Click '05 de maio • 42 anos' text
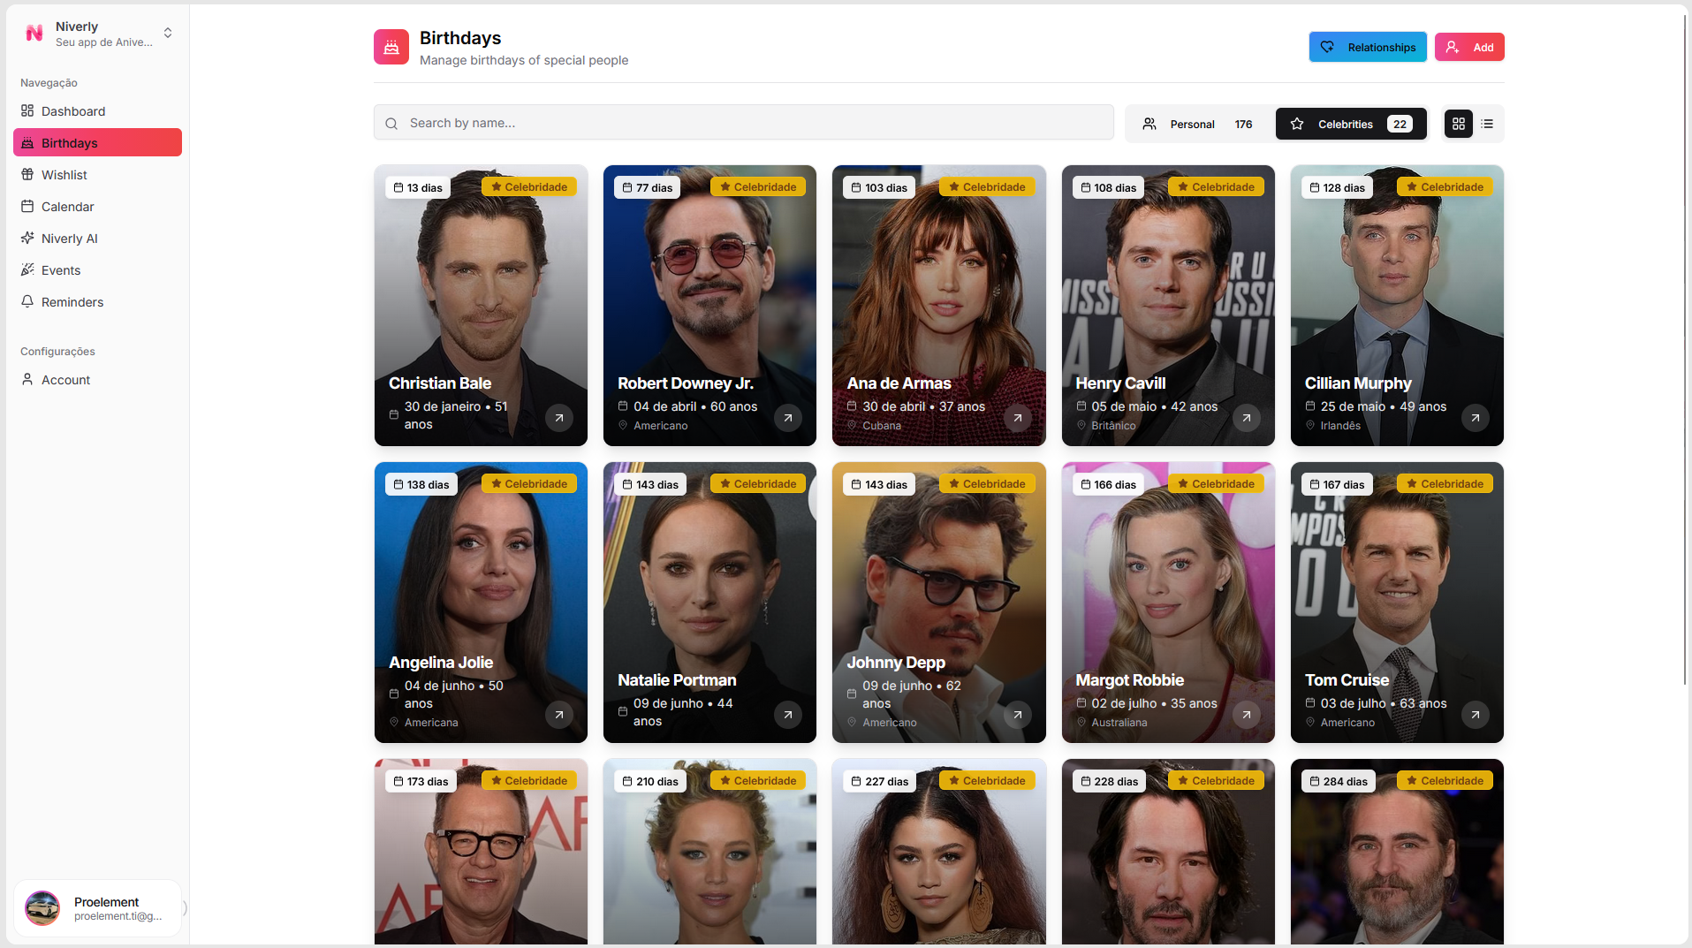The height and width of the screenshot is (948, 1692). [x=1154, y=406]
